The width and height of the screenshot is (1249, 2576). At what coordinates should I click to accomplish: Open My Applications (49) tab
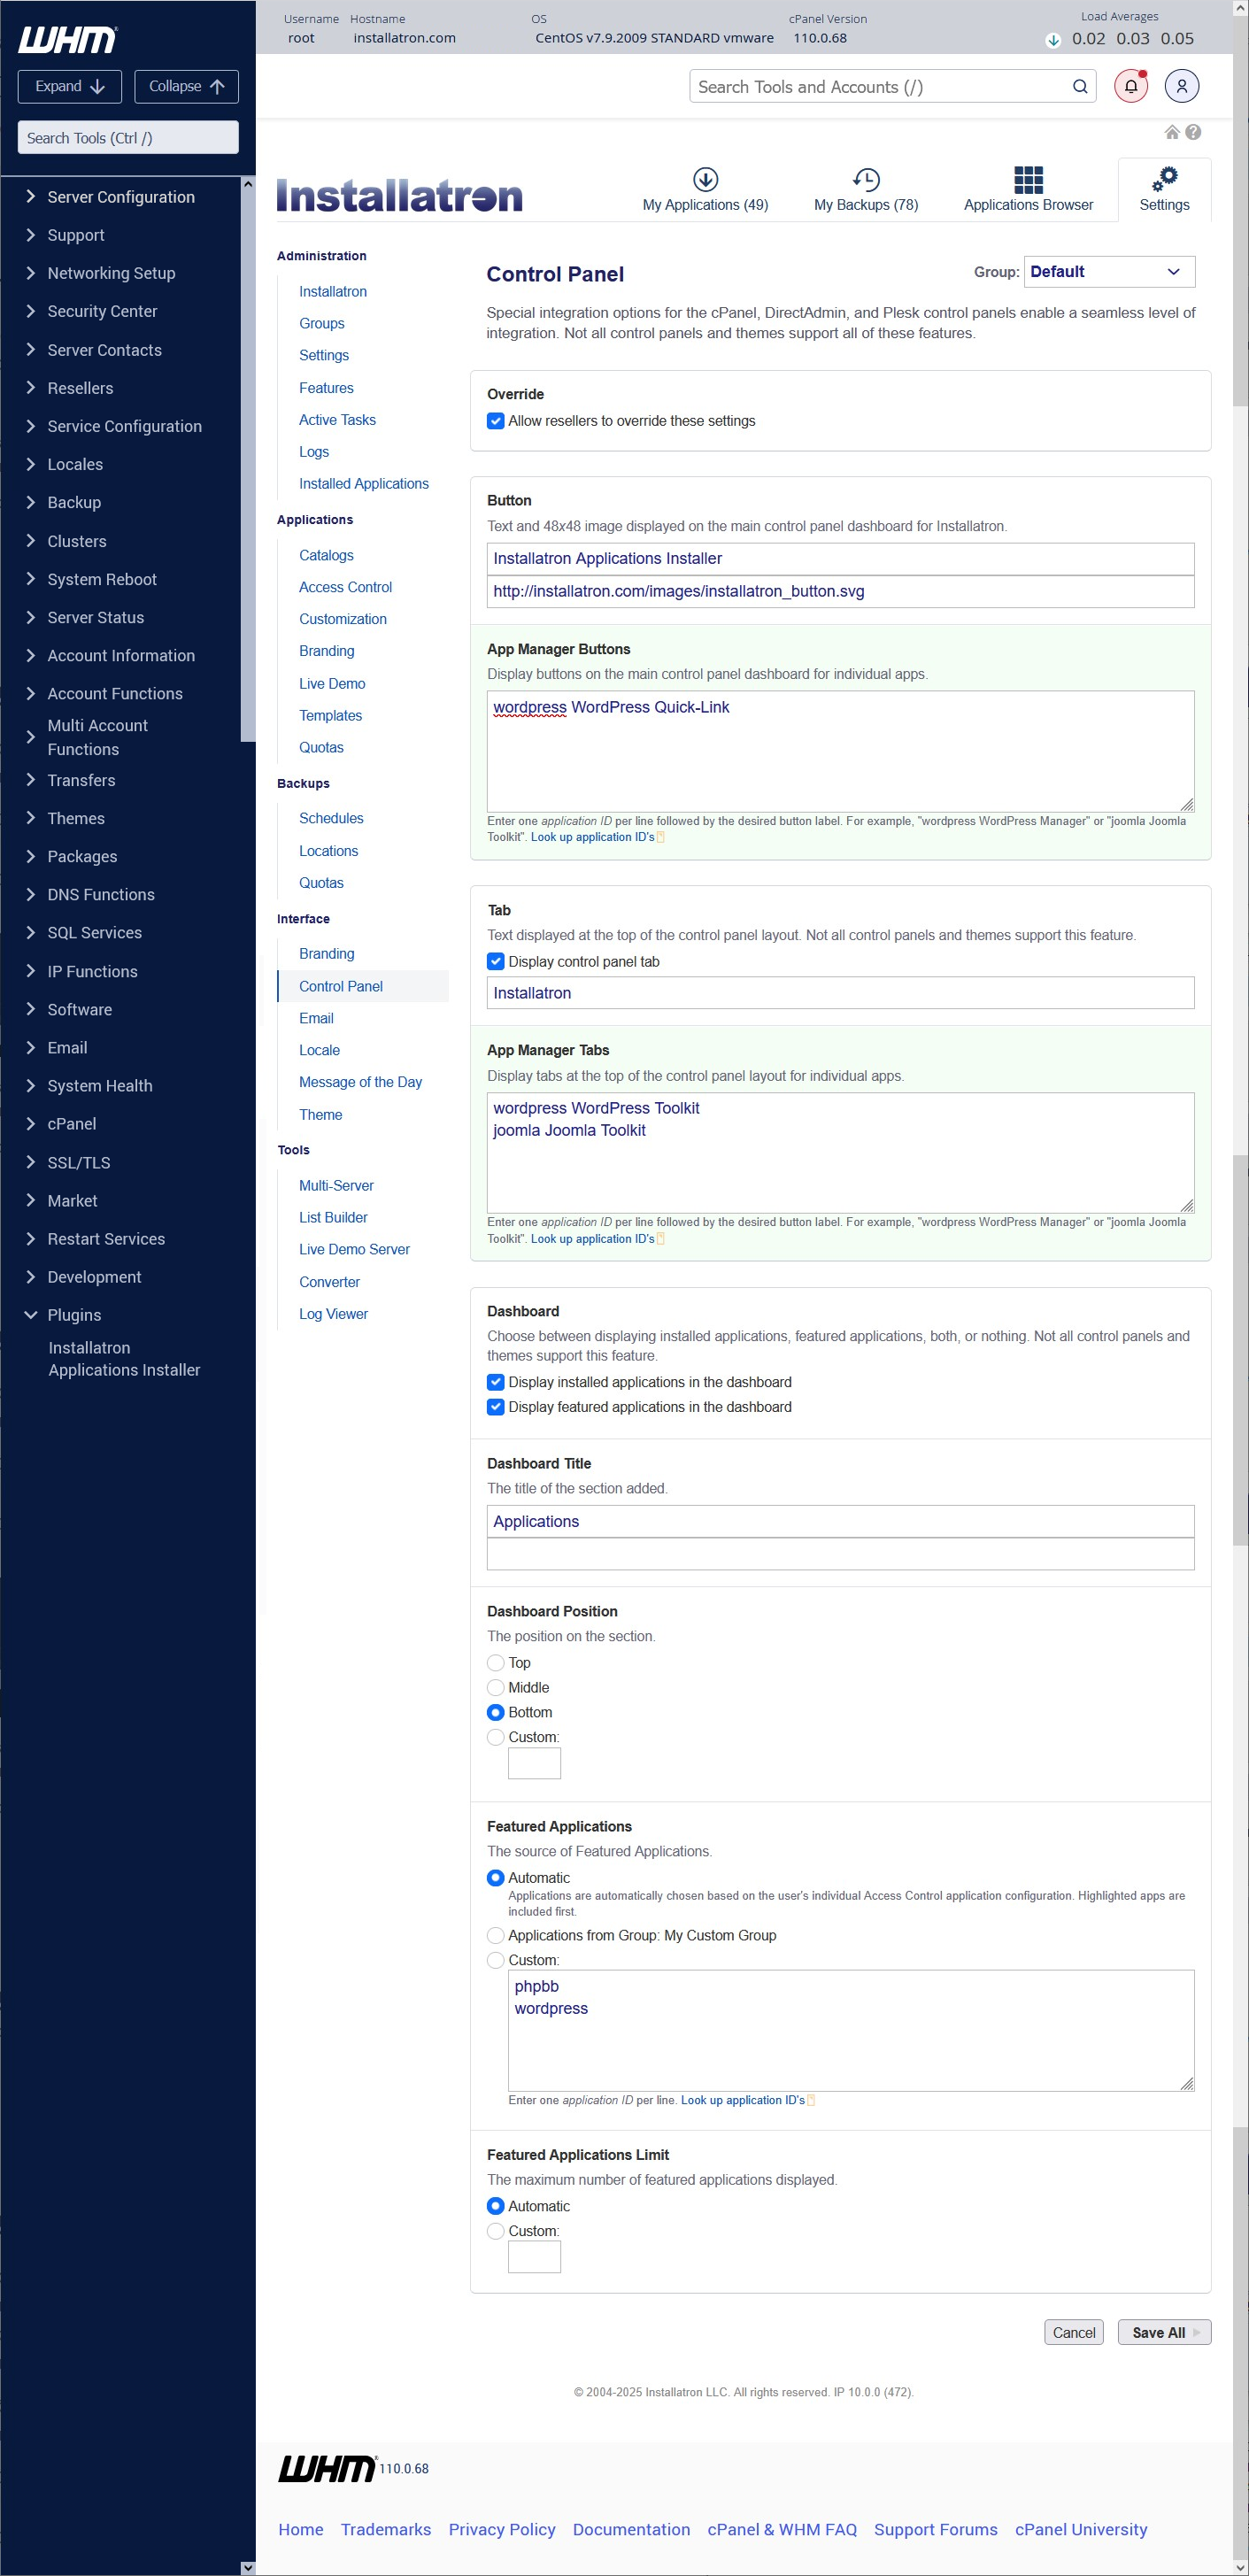[x=705, y=190]
